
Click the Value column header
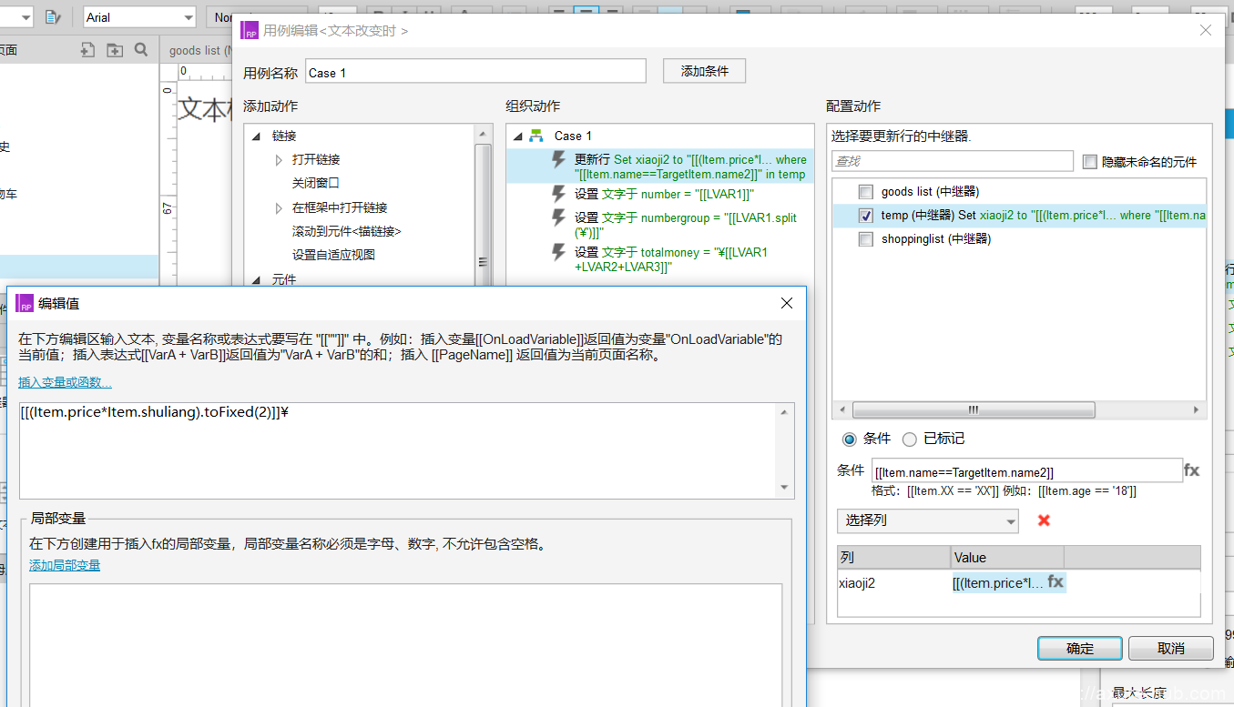(1007, 558)
